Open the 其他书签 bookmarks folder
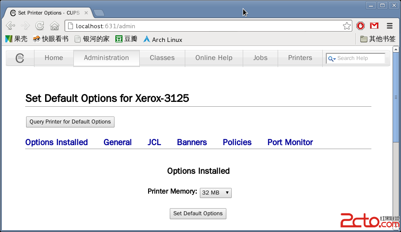The height and width of the screenshot is (232, 401). (x=378, y=39)
